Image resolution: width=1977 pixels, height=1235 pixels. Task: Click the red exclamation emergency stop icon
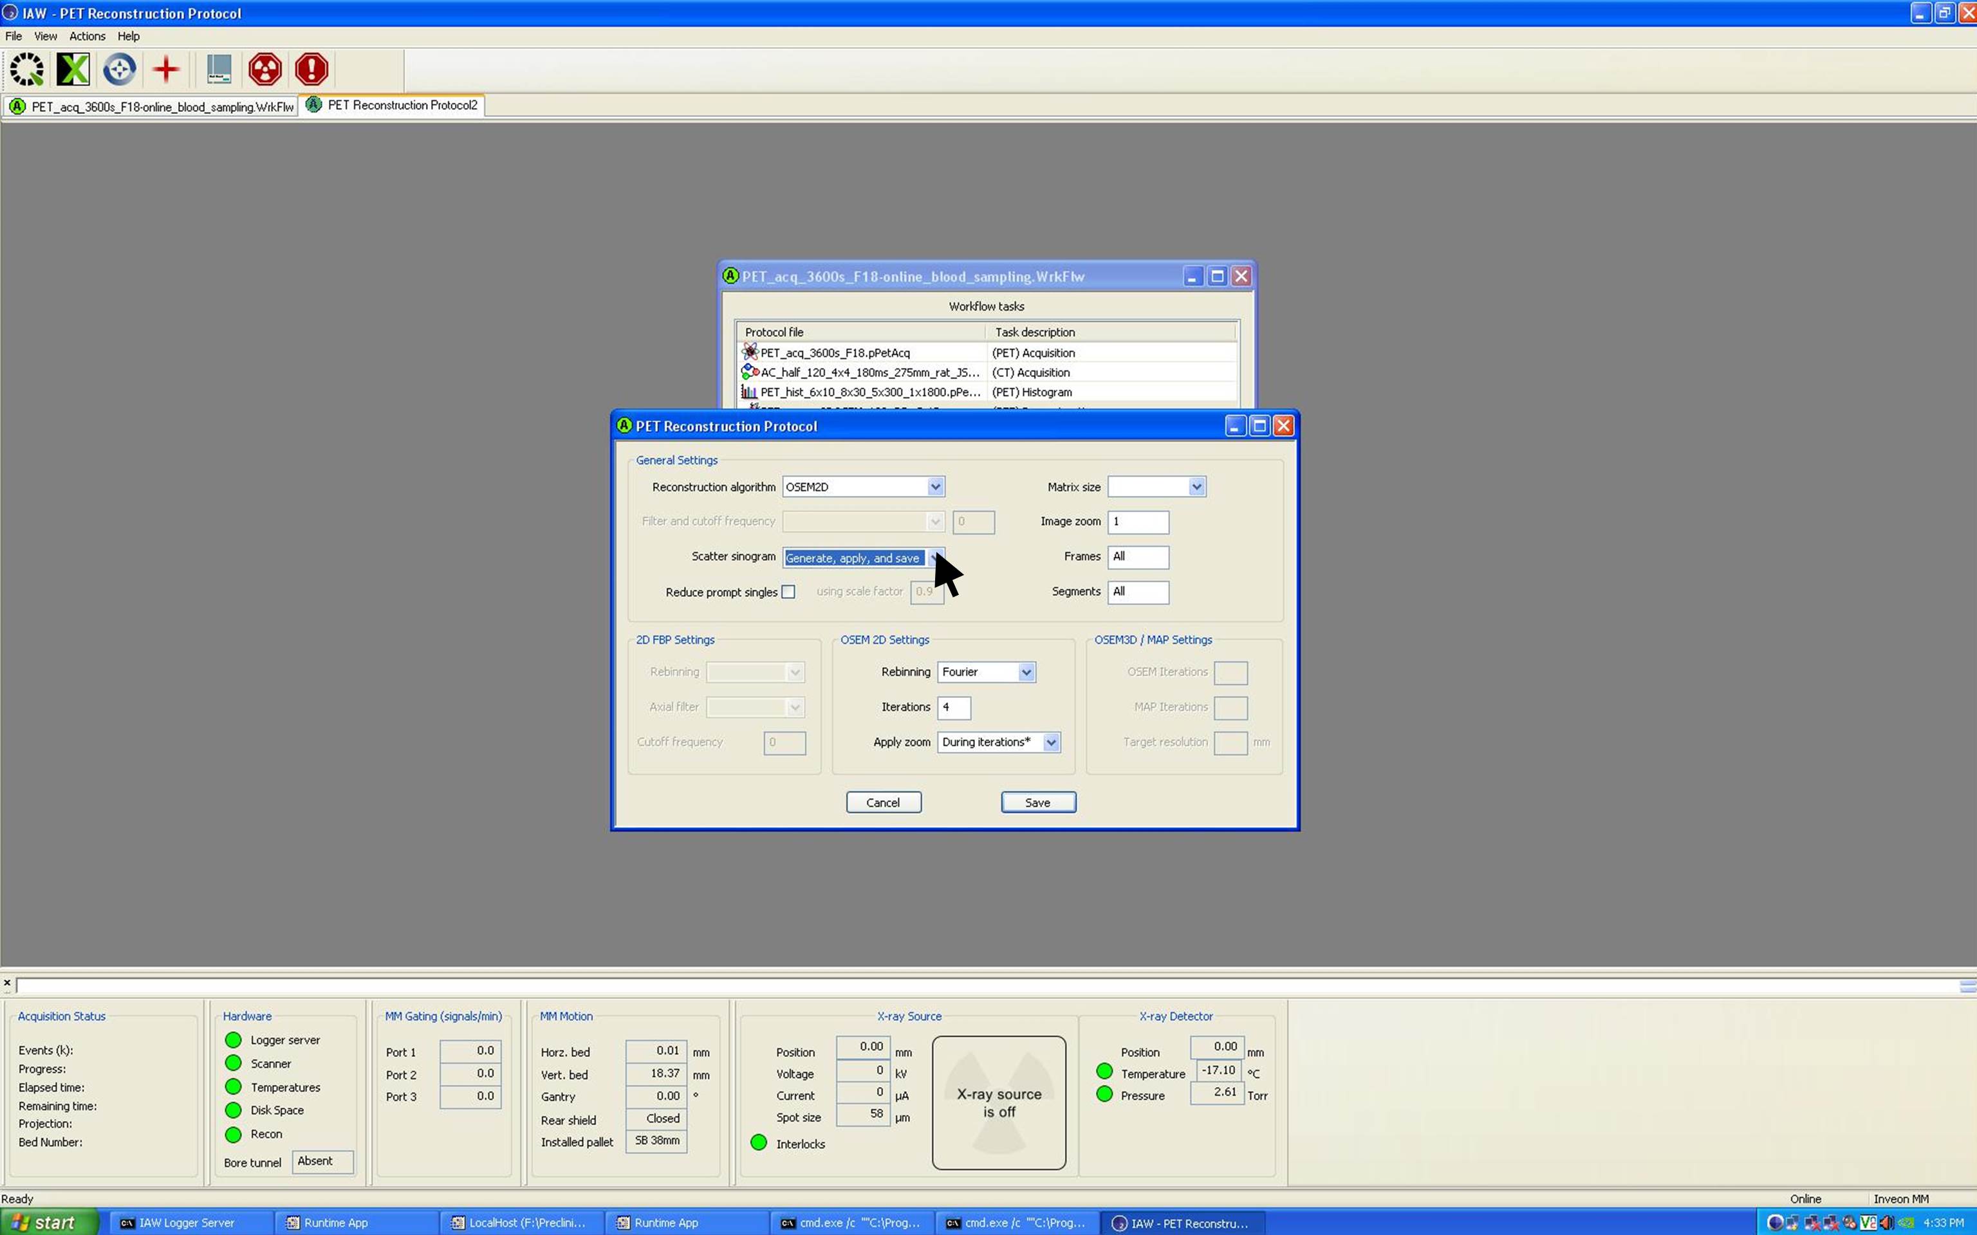coord(311,69)
